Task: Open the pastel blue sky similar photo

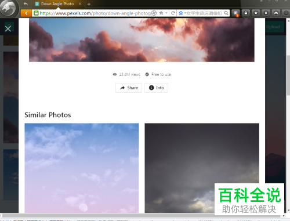Action: click(x=82, y=168)
